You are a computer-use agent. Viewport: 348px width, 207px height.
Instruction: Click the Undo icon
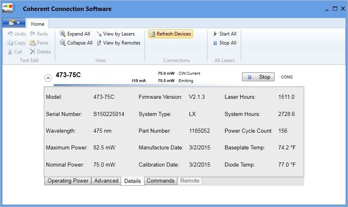coord(10,33)
